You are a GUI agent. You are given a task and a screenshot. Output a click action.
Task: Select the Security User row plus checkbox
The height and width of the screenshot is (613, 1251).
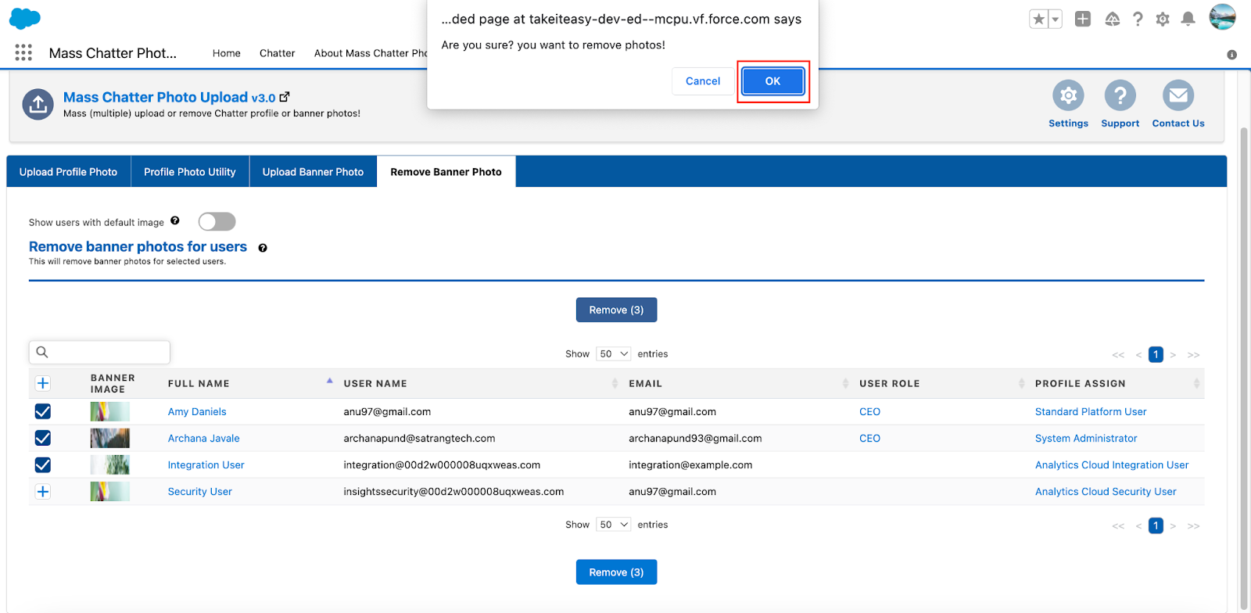click(x=43, y=491)
